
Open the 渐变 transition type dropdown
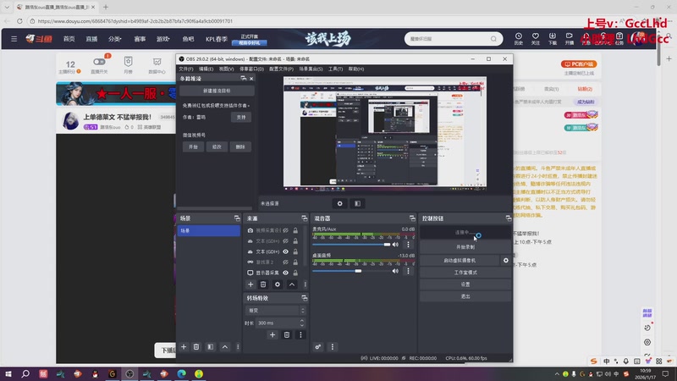coord(276,311)
